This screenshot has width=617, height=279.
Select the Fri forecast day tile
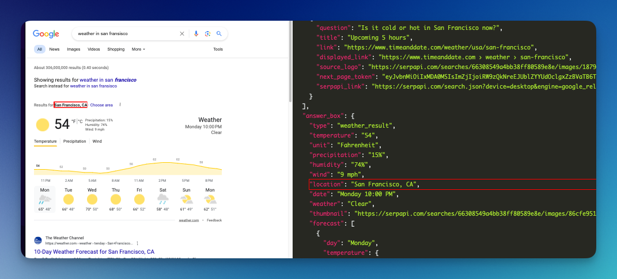click(x=139, y=199)
